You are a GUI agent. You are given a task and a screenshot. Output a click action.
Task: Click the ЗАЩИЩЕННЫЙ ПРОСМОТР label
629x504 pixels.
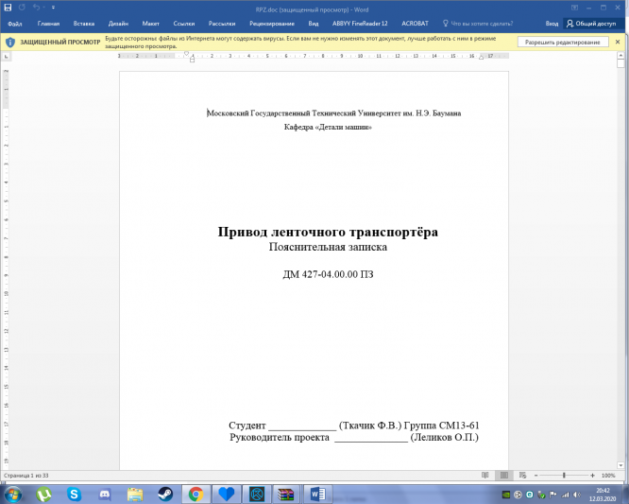(x=60, y=43)
